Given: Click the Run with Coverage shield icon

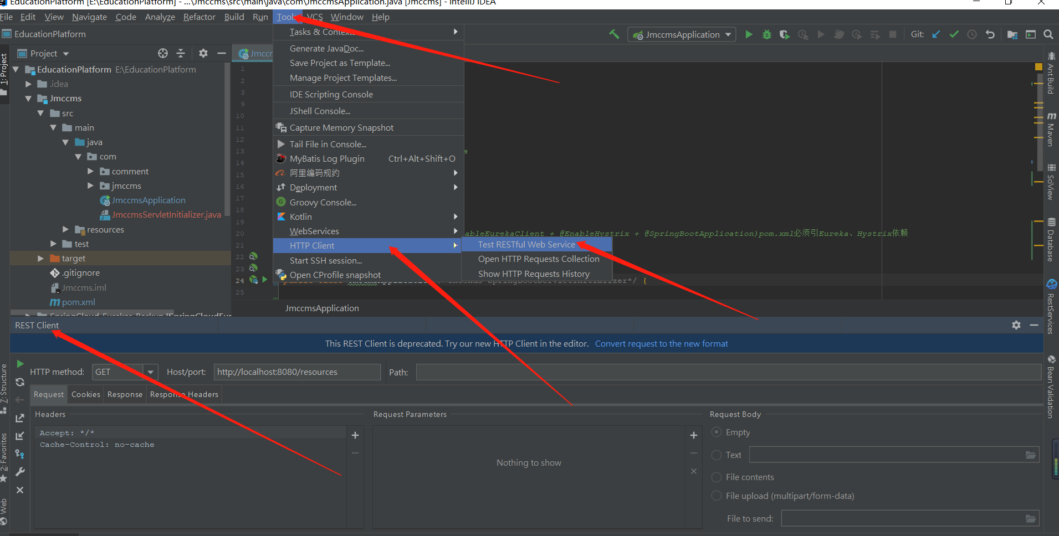Looking at the screenshot, I should 784,34.
